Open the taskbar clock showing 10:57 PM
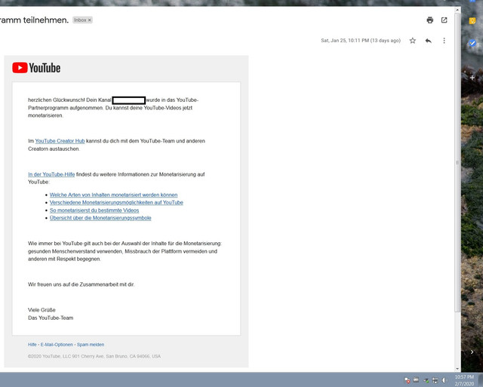Image resolution: width=483 pixels, height=387 pixels. pos(465,380)
